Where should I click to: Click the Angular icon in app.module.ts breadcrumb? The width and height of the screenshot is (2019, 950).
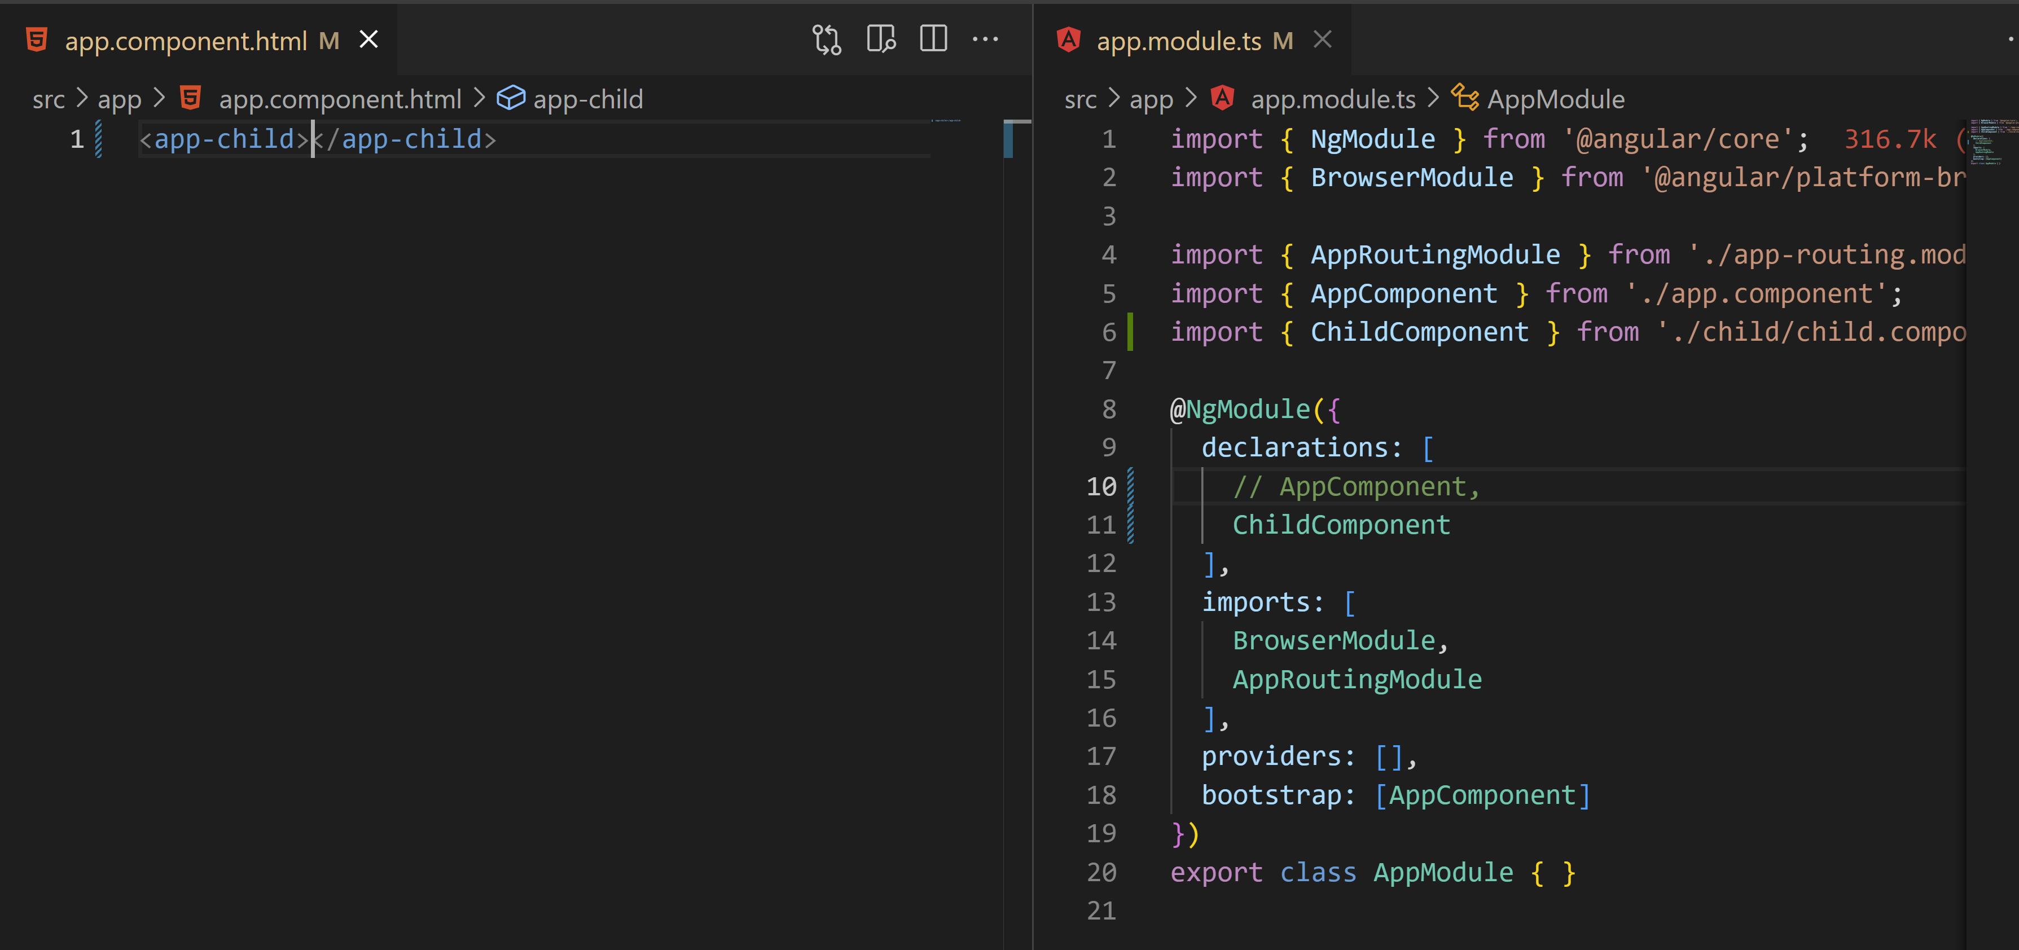pyautogui.click(x=1223, y=99)
